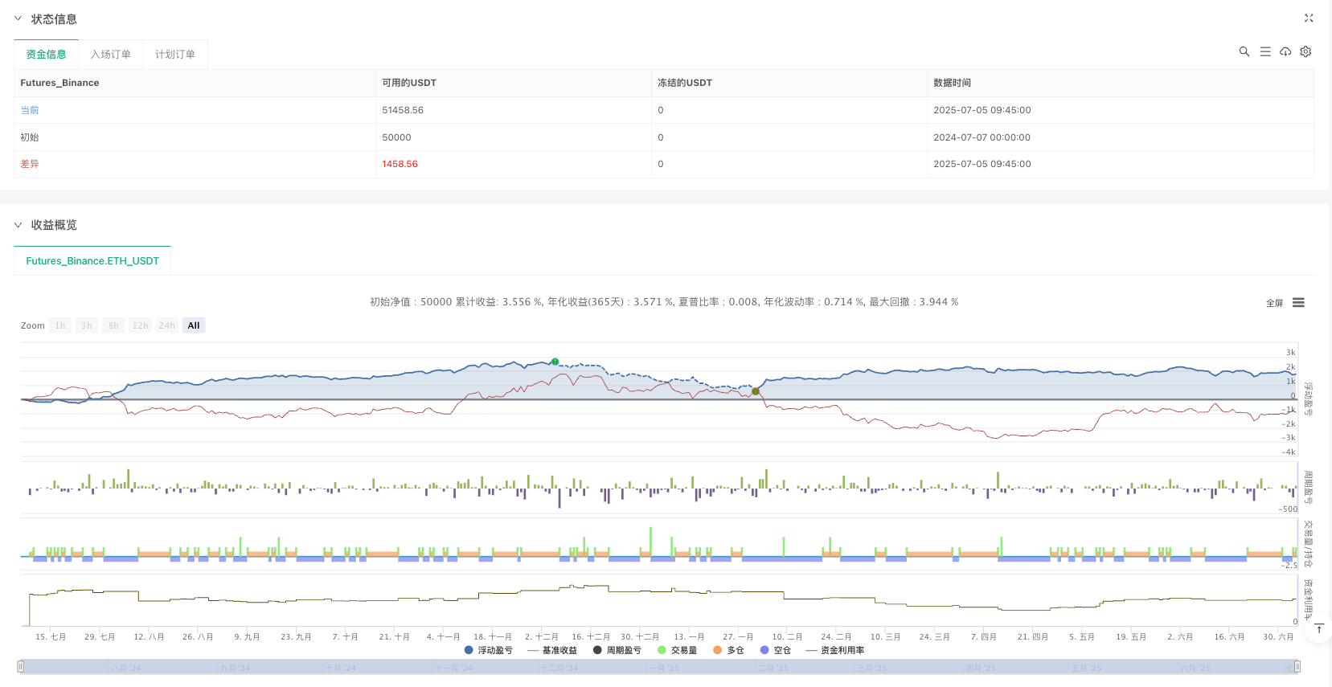The width and height of the screenshot is (1332, 687).
Task: Switch to the 计划订单 tab
Action: point(174,55)
